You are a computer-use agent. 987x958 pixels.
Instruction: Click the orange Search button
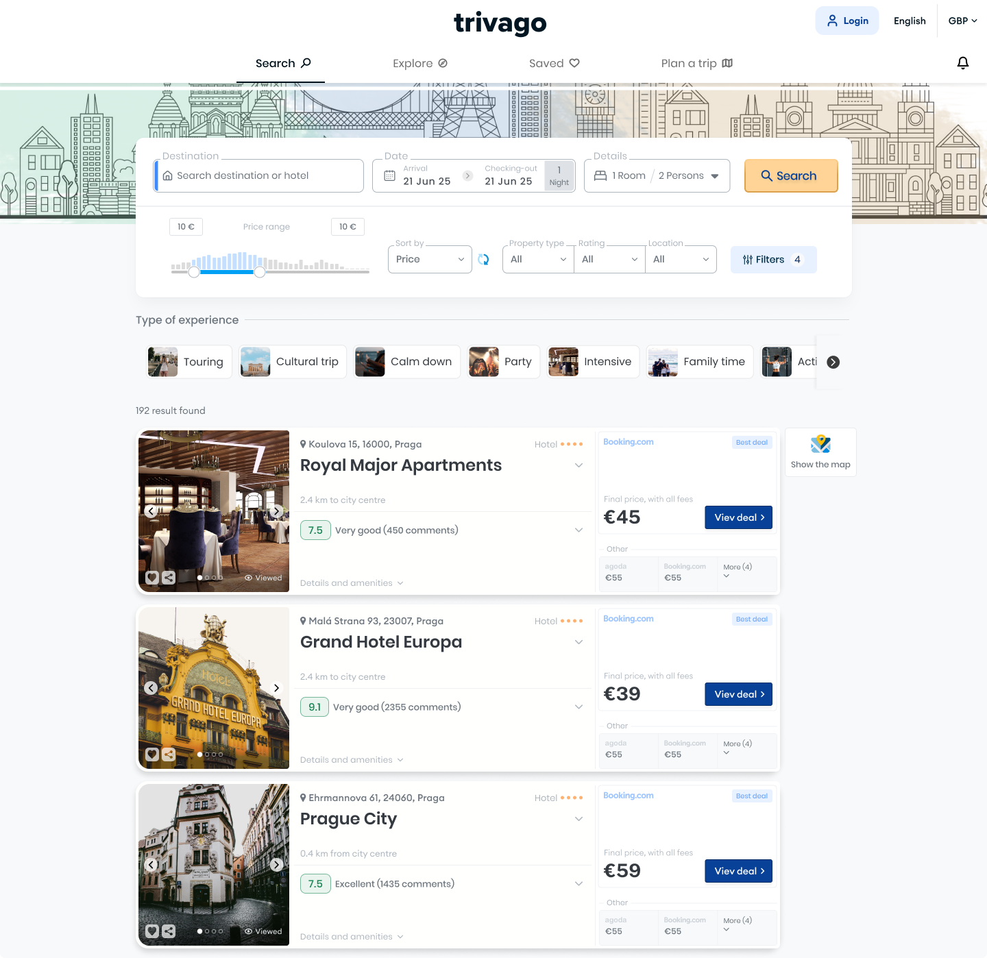pyautogui.click(x=790, y=176)
